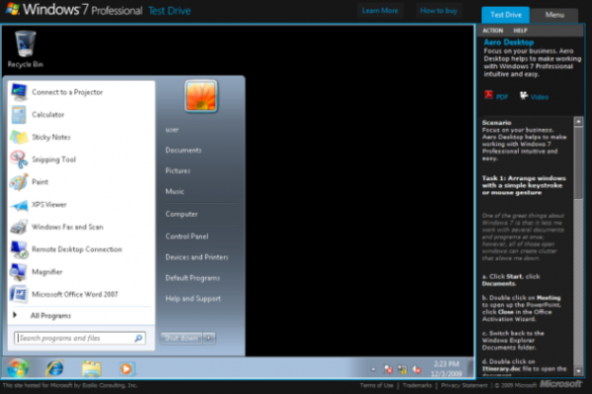Screen dimensions: 592x394
Task: Click the Search programs and files box
Action: pos(80,338)
